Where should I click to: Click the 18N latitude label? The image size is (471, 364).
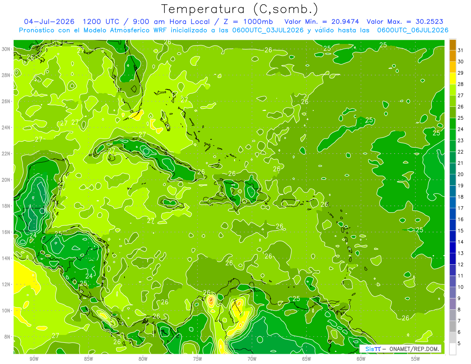[6, 206]
